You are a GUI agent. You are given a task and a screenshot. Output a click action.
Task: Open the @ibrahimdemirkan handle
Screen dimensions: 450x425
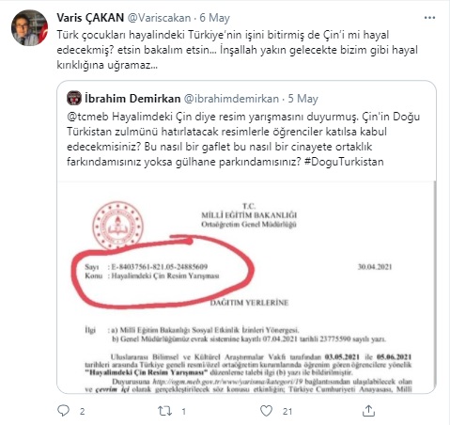click(231, 99)
